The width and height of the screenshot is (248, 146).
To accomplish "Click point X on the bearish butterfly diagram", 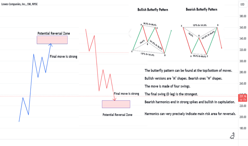I will pos(181,26).
